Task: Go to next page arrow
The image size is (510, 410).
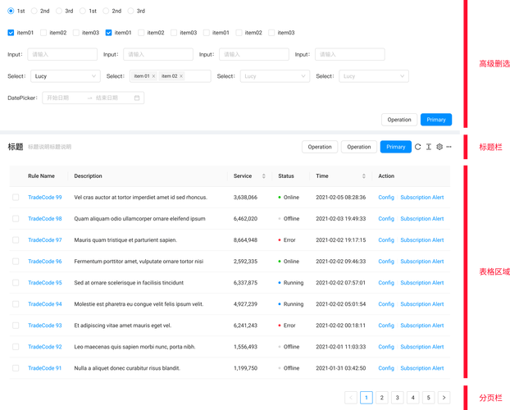Action: coord(444,398)
